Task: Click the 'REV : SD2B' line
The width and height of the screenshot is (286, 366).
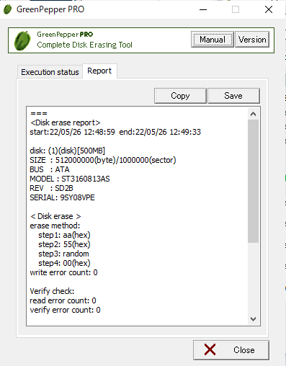Action: [x=51, y=188]
